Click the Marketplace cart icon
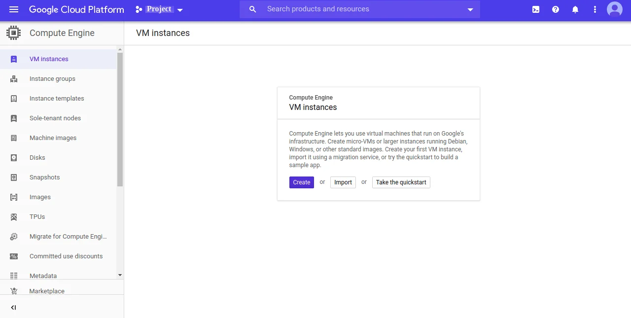This screenshot has width=631, height=318. (x=14, y=291)
